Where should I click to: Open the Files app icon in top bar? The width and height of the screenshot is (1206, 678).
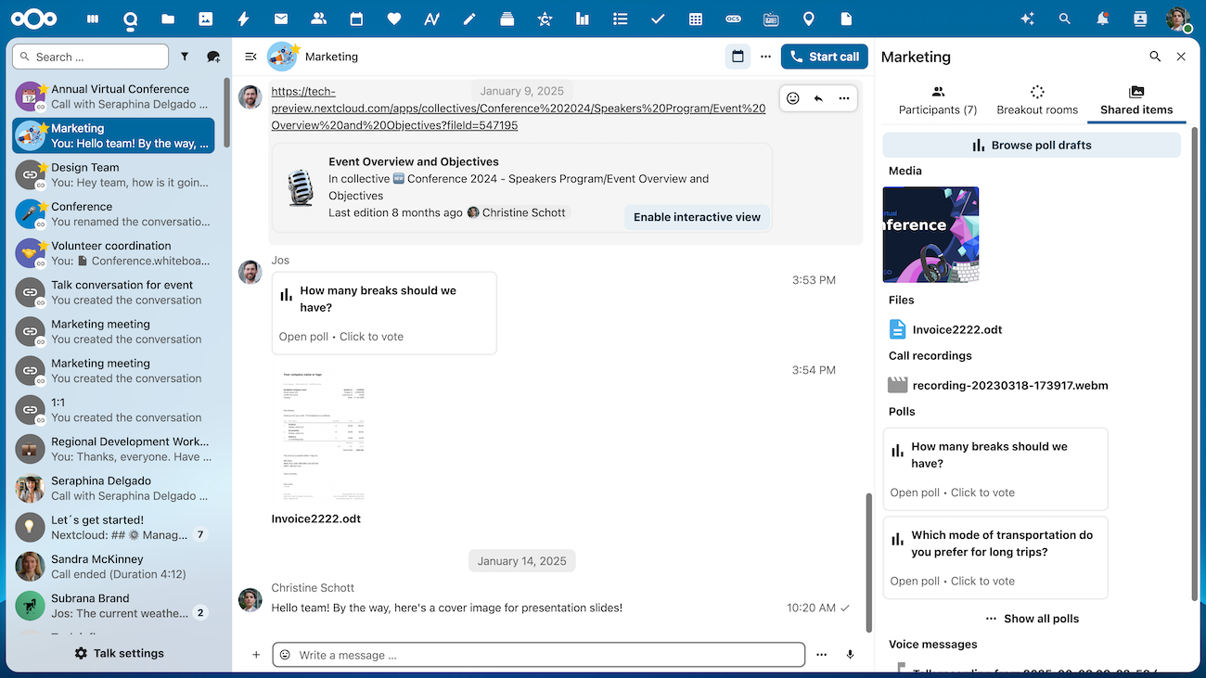tap(168, 19)
